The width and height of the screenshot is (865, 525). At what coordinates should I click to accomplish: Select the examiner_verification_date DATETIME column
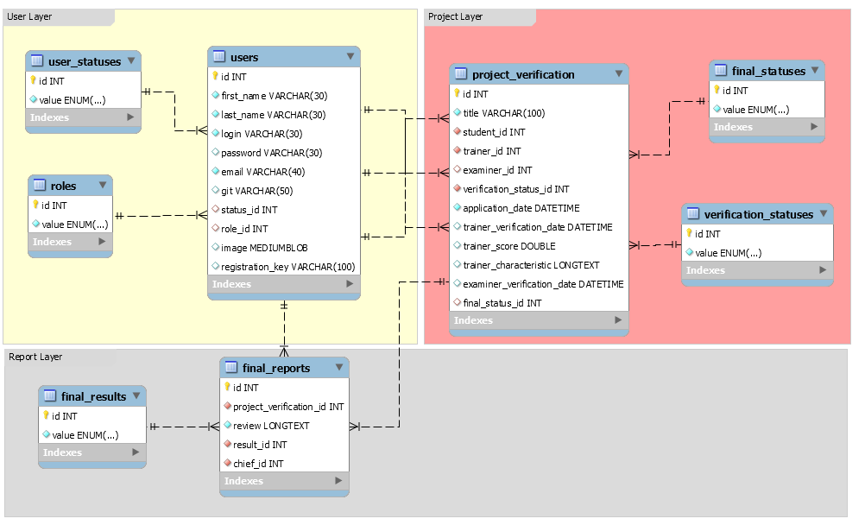tap(540, 284)
